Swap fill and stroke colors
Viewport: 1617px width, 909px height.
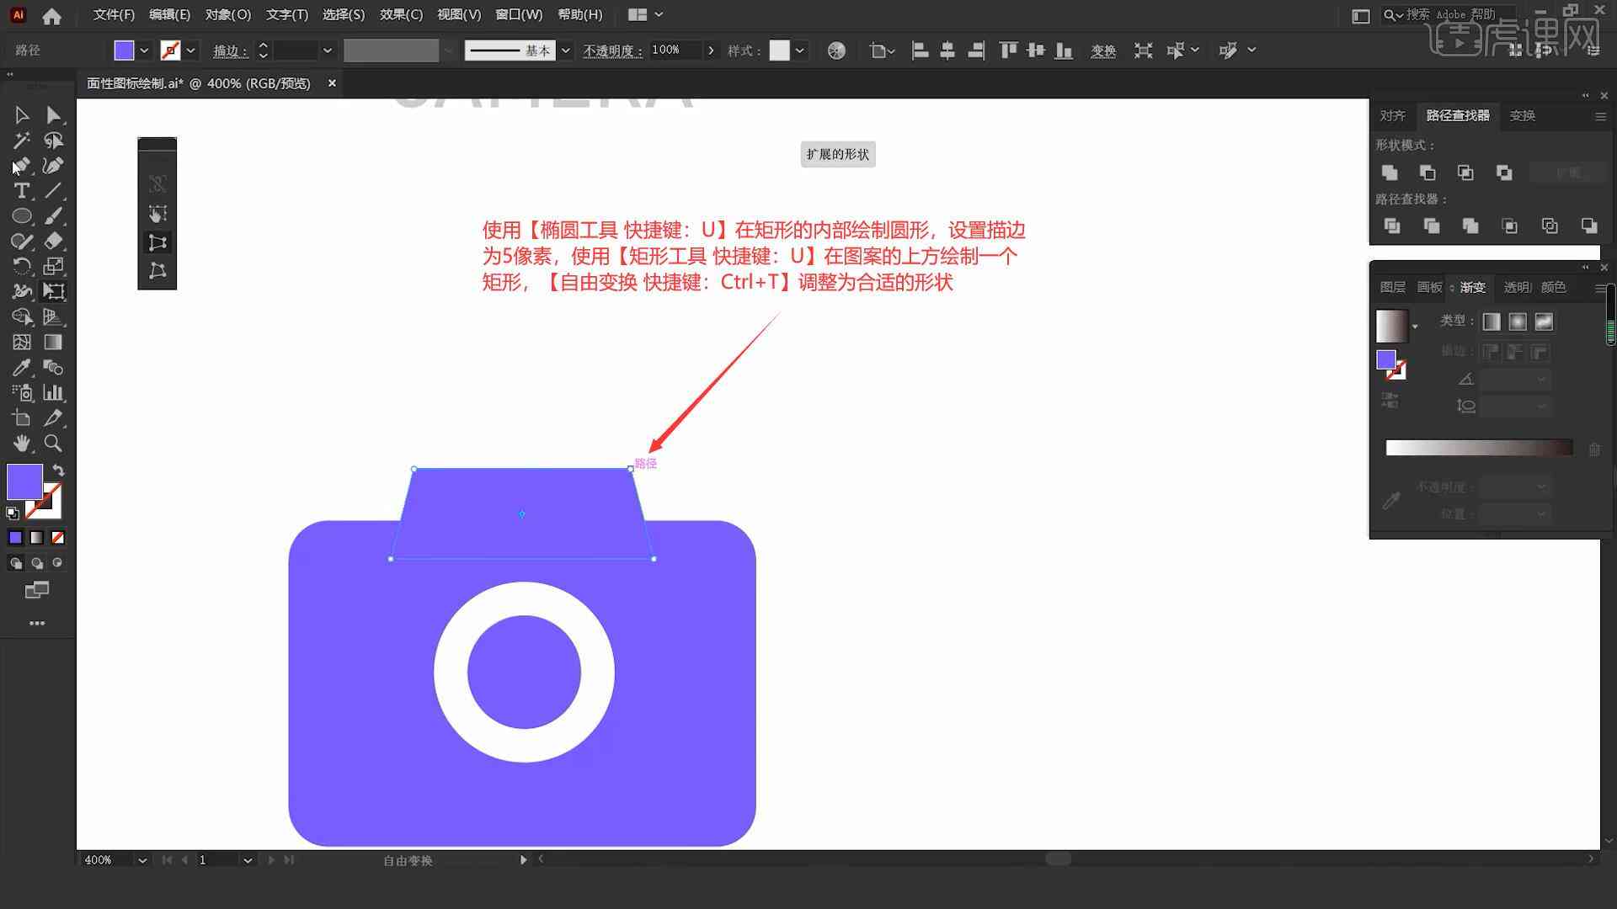click(58, 470)
